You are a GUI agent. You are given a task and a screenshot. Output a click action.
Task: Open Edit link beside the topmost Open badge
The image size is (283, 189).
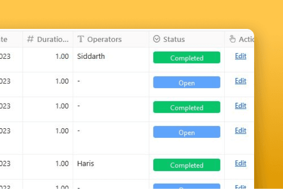241,81
